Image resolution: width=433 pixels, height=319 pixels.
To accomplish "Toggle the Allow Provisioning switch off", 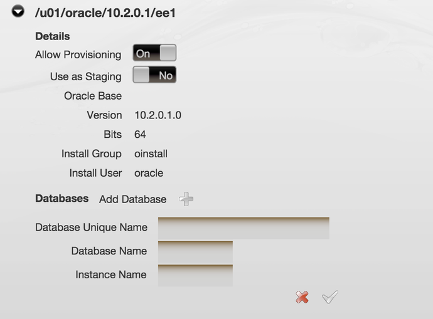I will (154, 53).
